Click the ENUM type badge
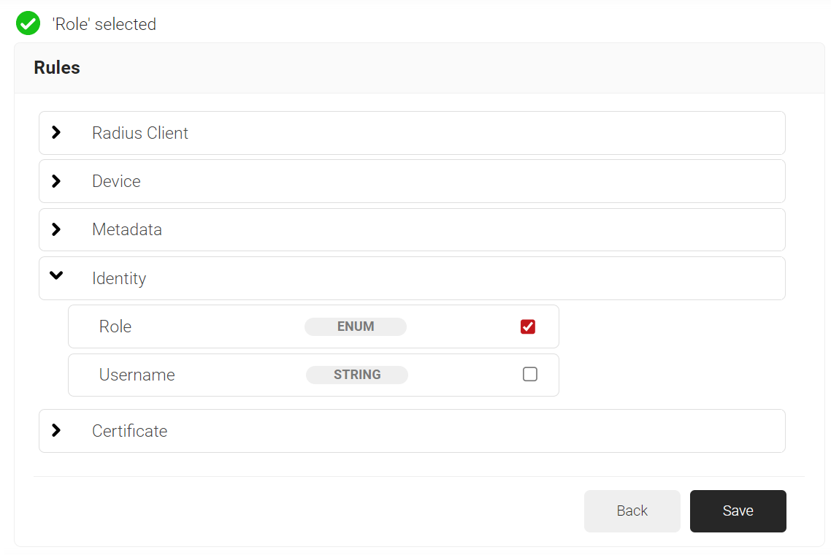Screen dimensions: 831x558 (356, 326)
